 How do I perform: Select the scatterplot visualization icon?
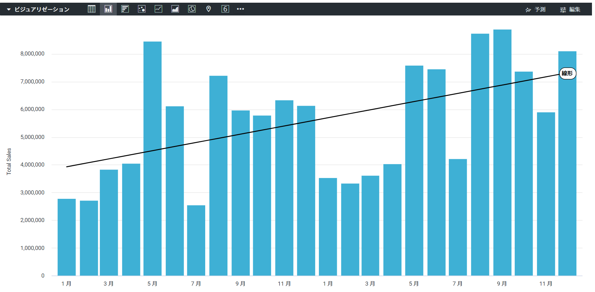click(142, 9)
